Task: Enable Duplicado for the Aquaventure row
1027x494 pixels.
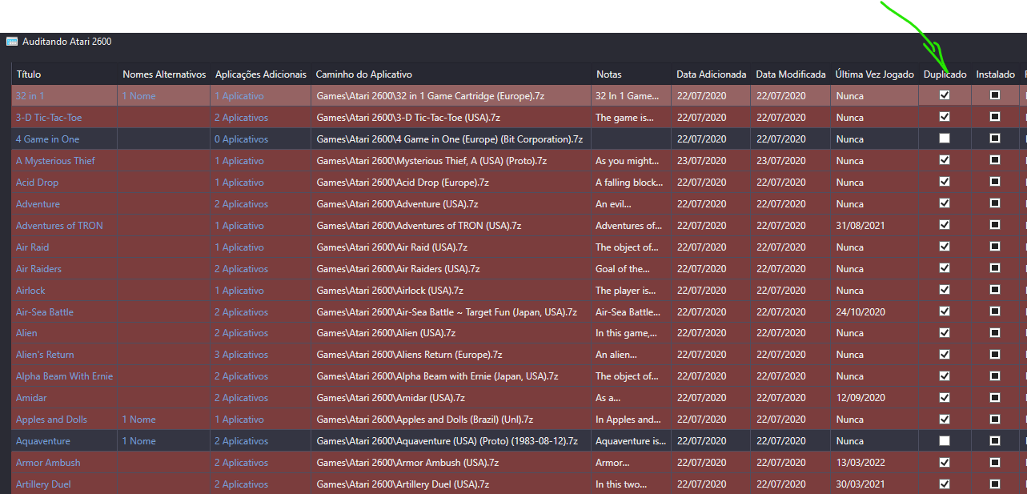Action: [x=945, y=440]
